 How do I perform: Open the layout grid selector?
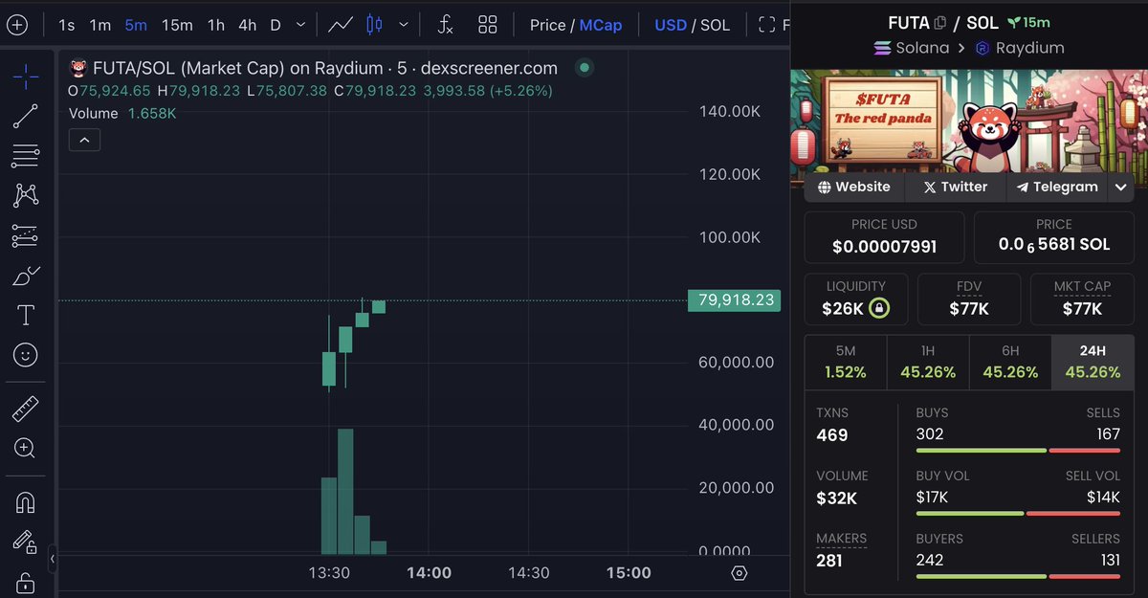[x=488, y=25]
